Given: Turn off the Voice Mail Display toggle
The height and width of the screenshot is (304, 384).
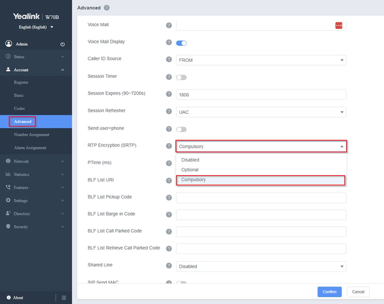Looking at the screenshot, I should point(181,44).
